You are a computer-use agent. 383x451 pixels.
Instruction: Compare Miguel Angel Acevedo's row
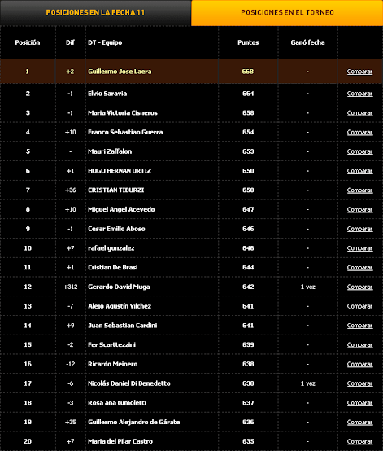click(x=359, y=210)
